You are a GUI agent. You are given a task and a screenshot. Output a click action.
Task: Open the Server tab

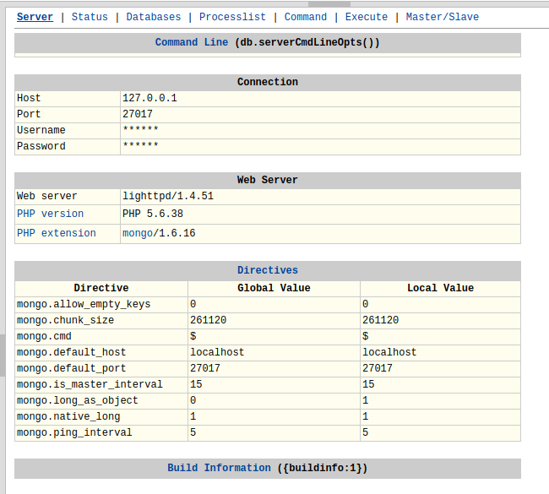[35, 17]
